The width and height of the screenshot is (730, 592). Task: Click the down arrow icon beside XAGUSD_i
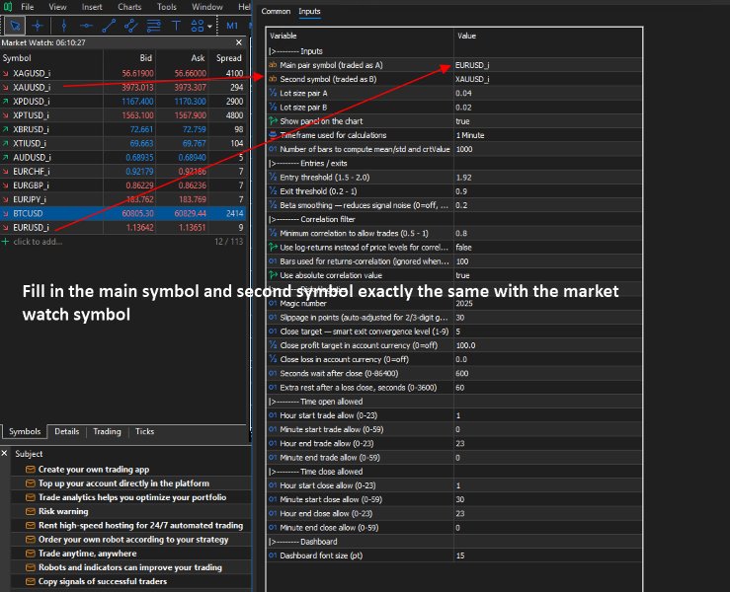coord(5,73)
